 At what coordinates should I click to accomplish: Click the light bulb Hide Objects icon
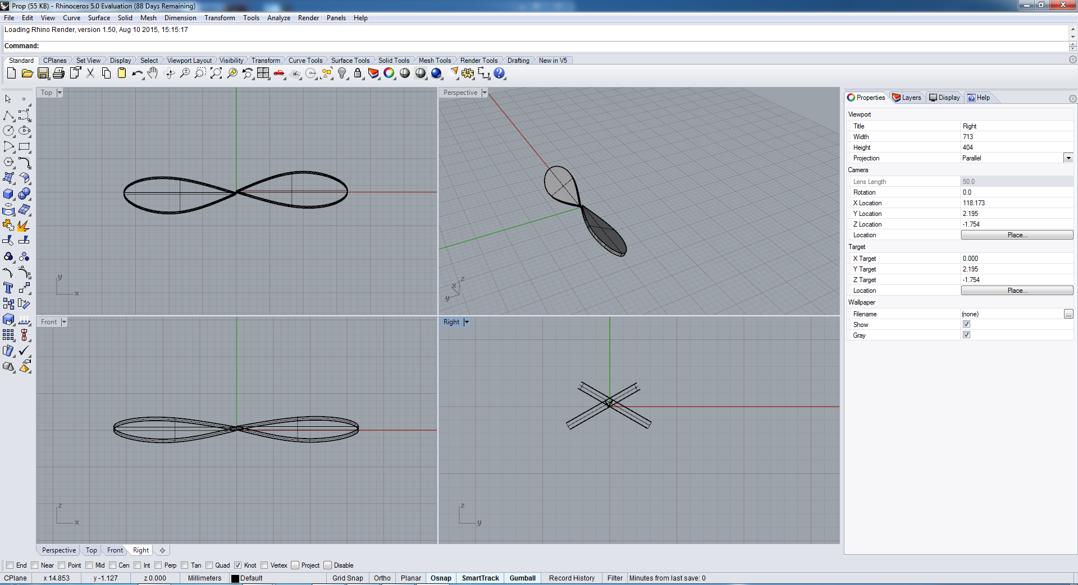click(x=342, y=73)
